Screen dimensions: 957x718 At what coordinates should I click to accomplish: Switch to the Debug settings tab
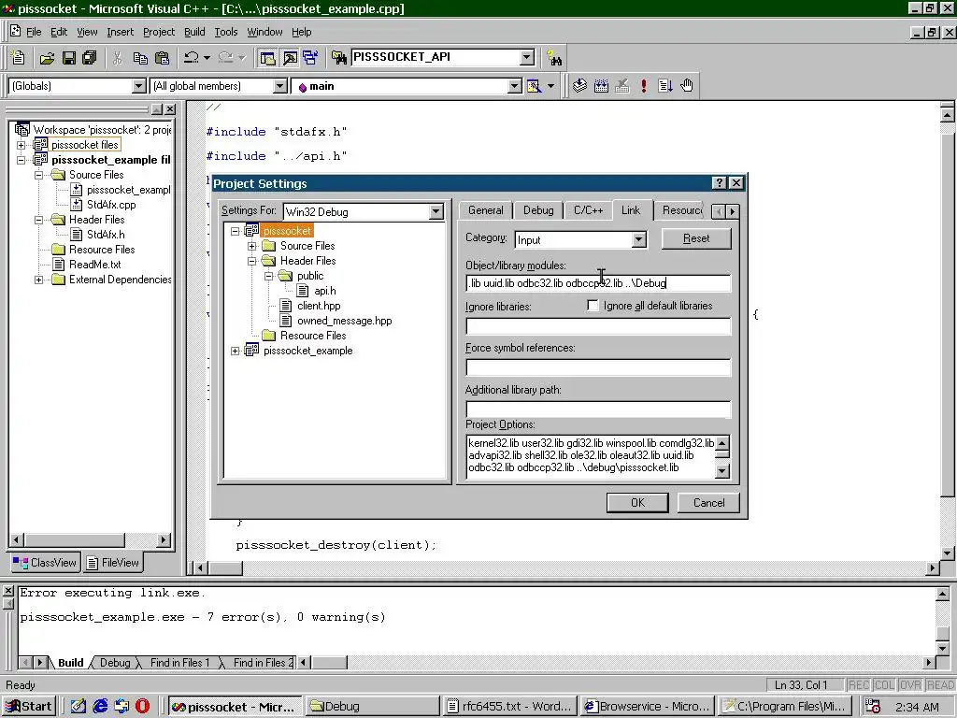coord(538,210)
